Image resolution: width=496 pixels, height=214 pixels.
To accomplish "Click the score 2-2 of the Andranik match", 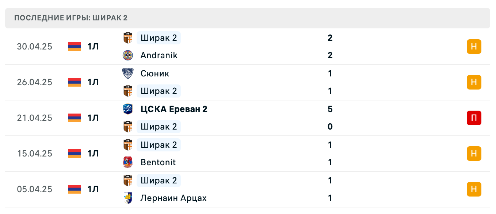I will pyautogui.click(x=330, y=47).
